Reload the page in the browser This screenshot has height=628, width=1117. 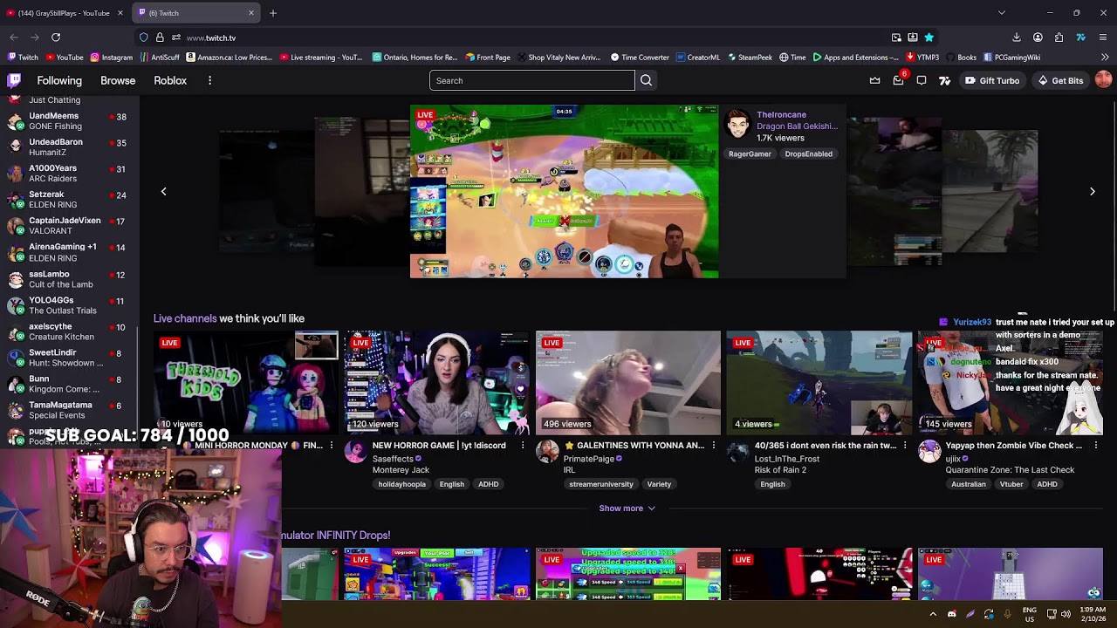click(56, 38)
